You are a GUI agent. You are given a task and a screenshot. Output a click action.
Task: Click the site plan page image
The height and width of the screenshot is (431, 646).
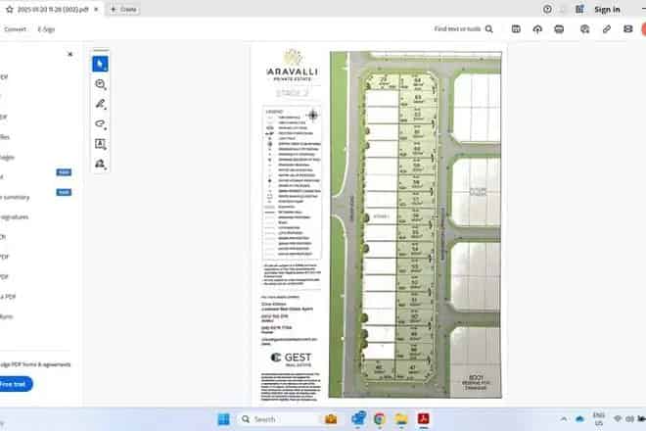[x=415, y=224]
